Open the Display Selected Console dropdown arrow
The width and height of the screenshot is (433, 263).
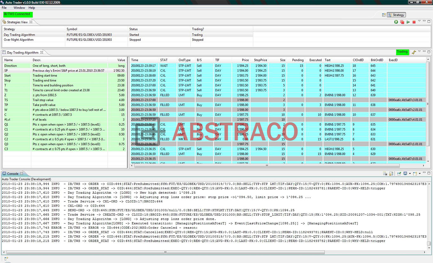[x=410, y=174]
